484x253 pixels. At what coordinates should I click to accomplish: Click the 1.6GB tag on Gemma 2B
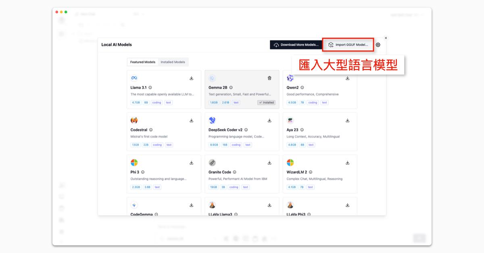214,103
